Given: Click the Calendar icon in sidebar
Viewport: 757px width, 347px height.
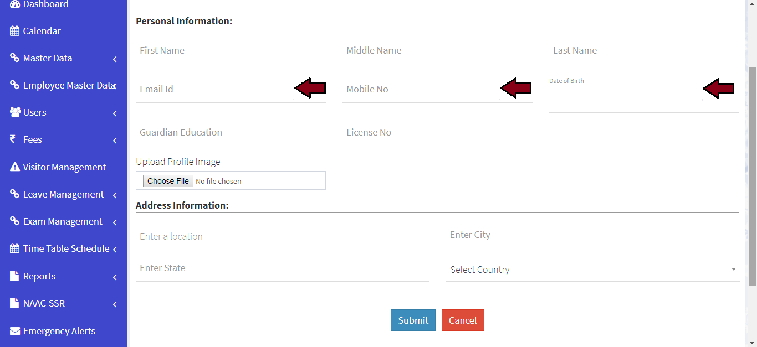Looking at the screenshot, I should click(15, 32).
